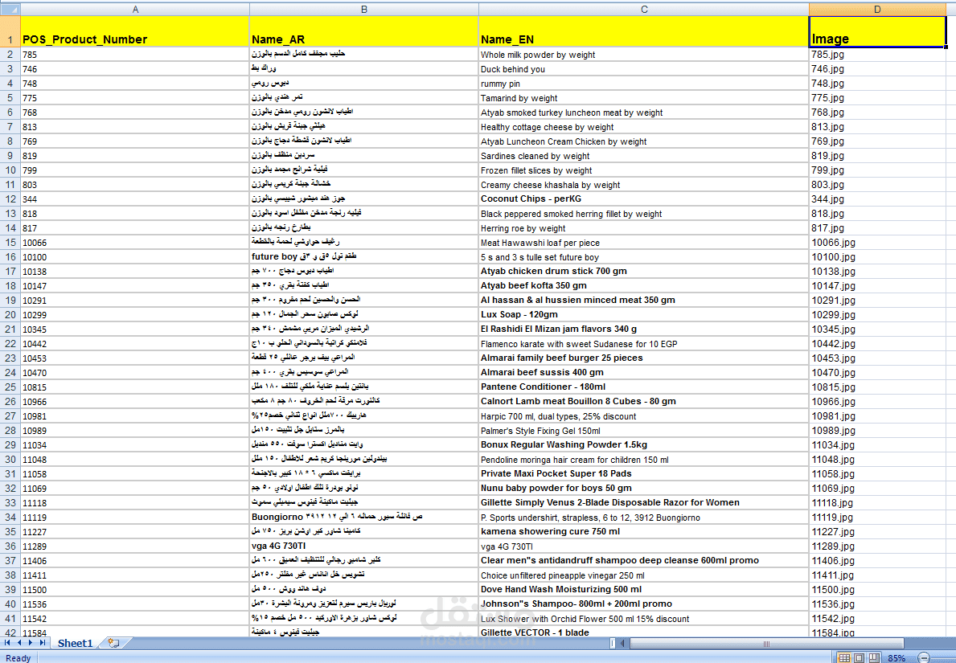
Task: Click cell 'kamena showering cure 750 ml'
Action: [x=644, y=531]
